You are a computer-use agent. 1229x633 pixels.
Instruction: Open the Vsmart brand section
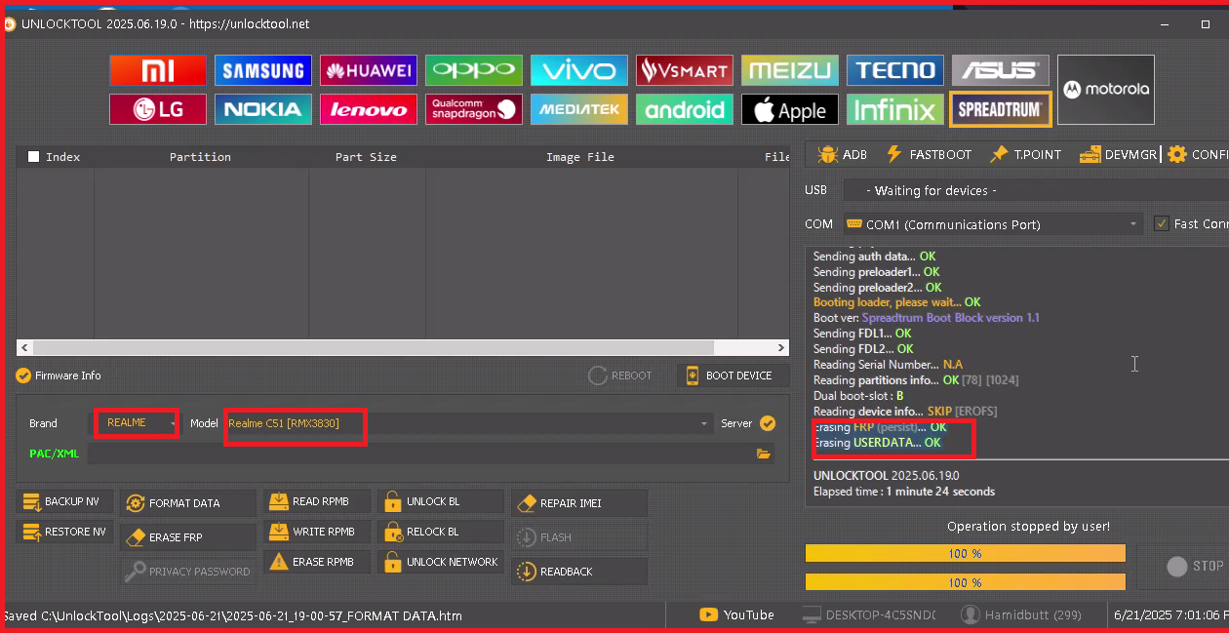(684, 70)
